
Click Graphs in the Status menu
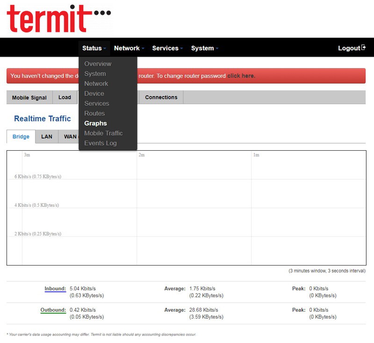pos(95,124)
